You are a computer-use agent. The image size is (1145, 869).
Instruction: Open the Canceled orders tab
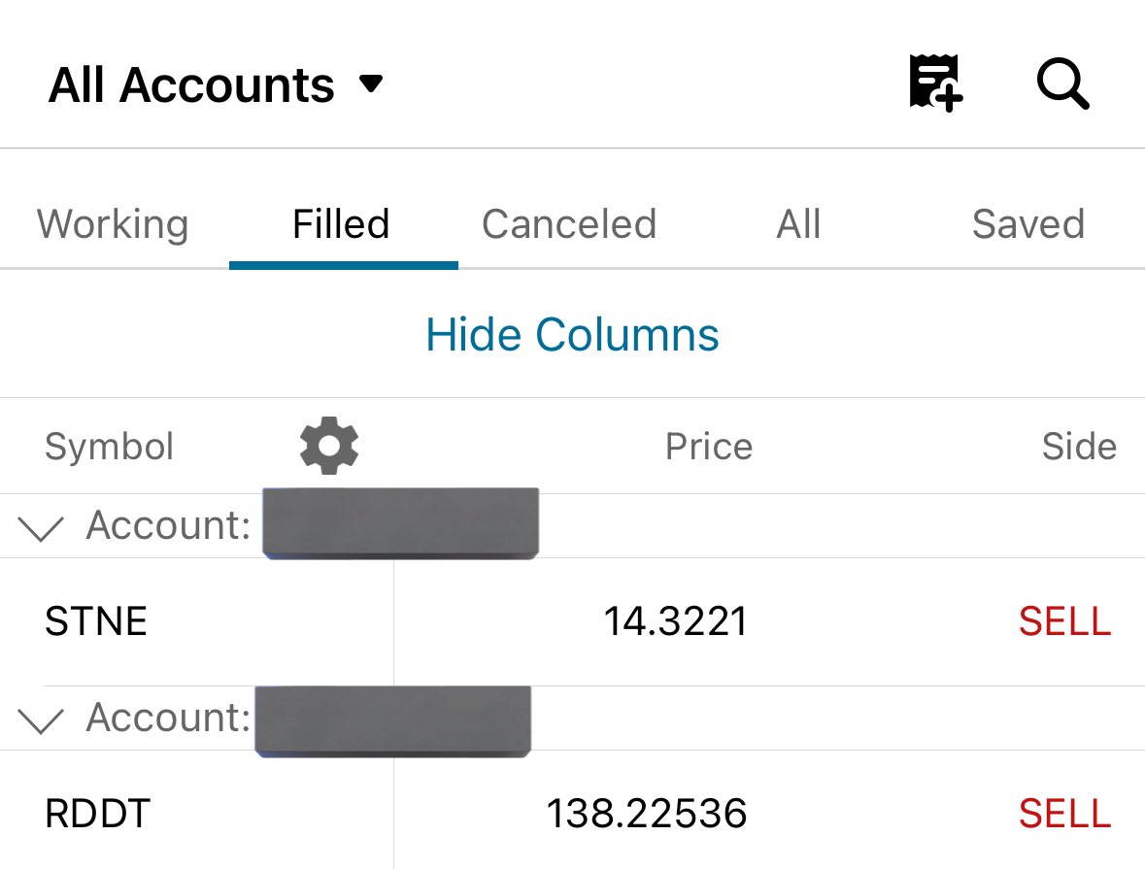569,223
